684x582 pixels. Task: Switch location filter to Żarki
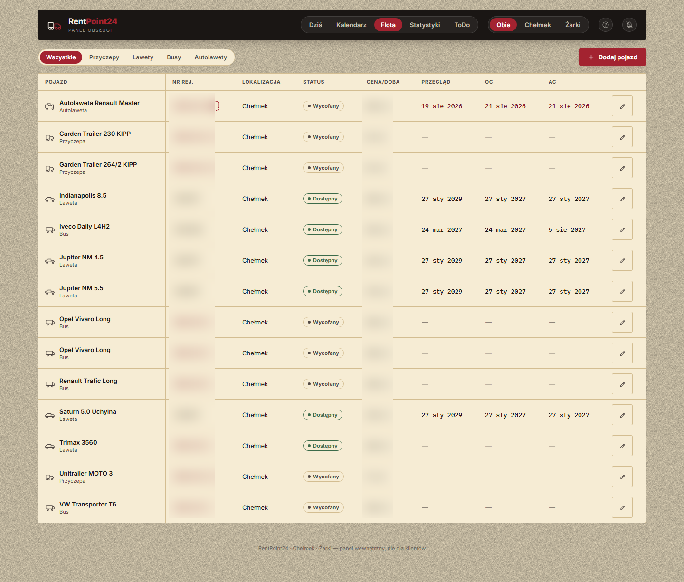[573, 25]
